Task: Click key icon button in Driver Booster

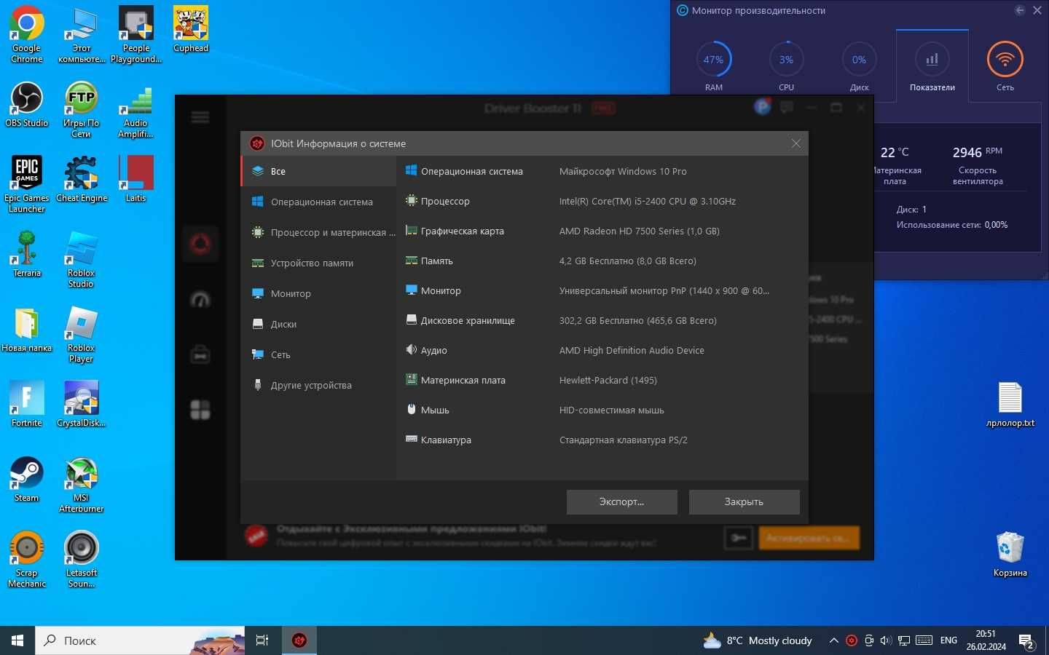Action: [x=739, y=538]
